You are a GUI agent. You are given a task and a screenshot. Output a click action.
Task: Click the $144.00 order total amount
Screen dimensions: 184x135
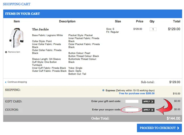click(173, 119)
